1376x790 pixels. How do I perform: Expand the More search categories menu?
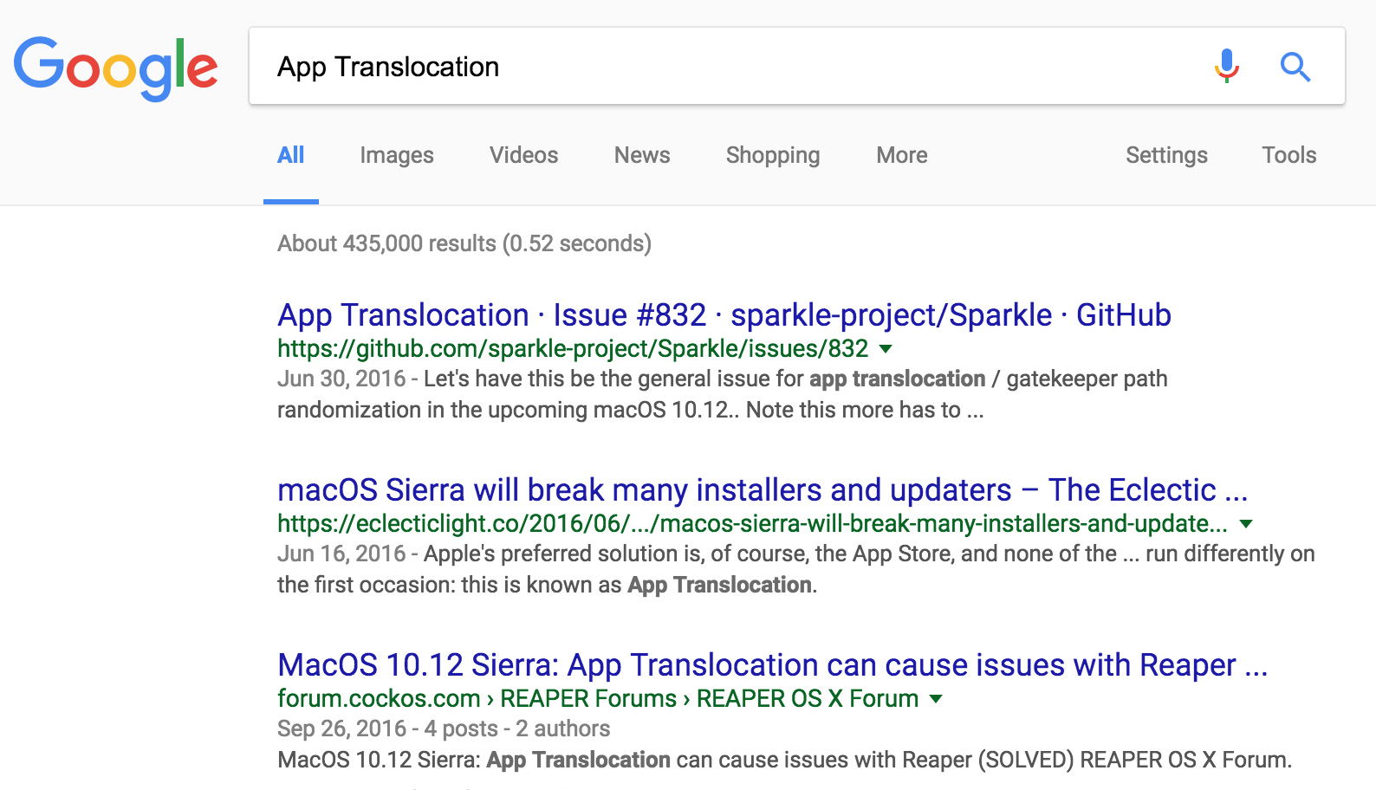pyautogui.click(x=902, y=155)
